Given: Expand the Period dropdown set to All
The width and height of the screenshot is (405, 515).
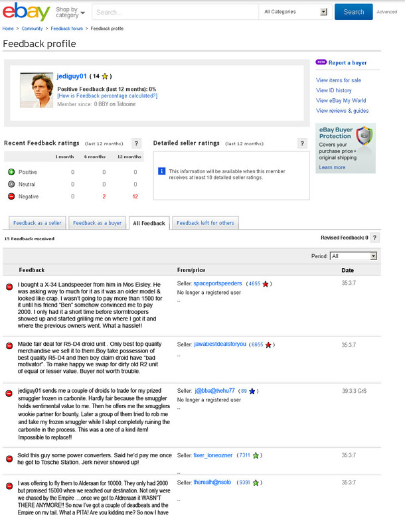Looking at the screenshot, I should pyautogui.click(x=353, y=256).
